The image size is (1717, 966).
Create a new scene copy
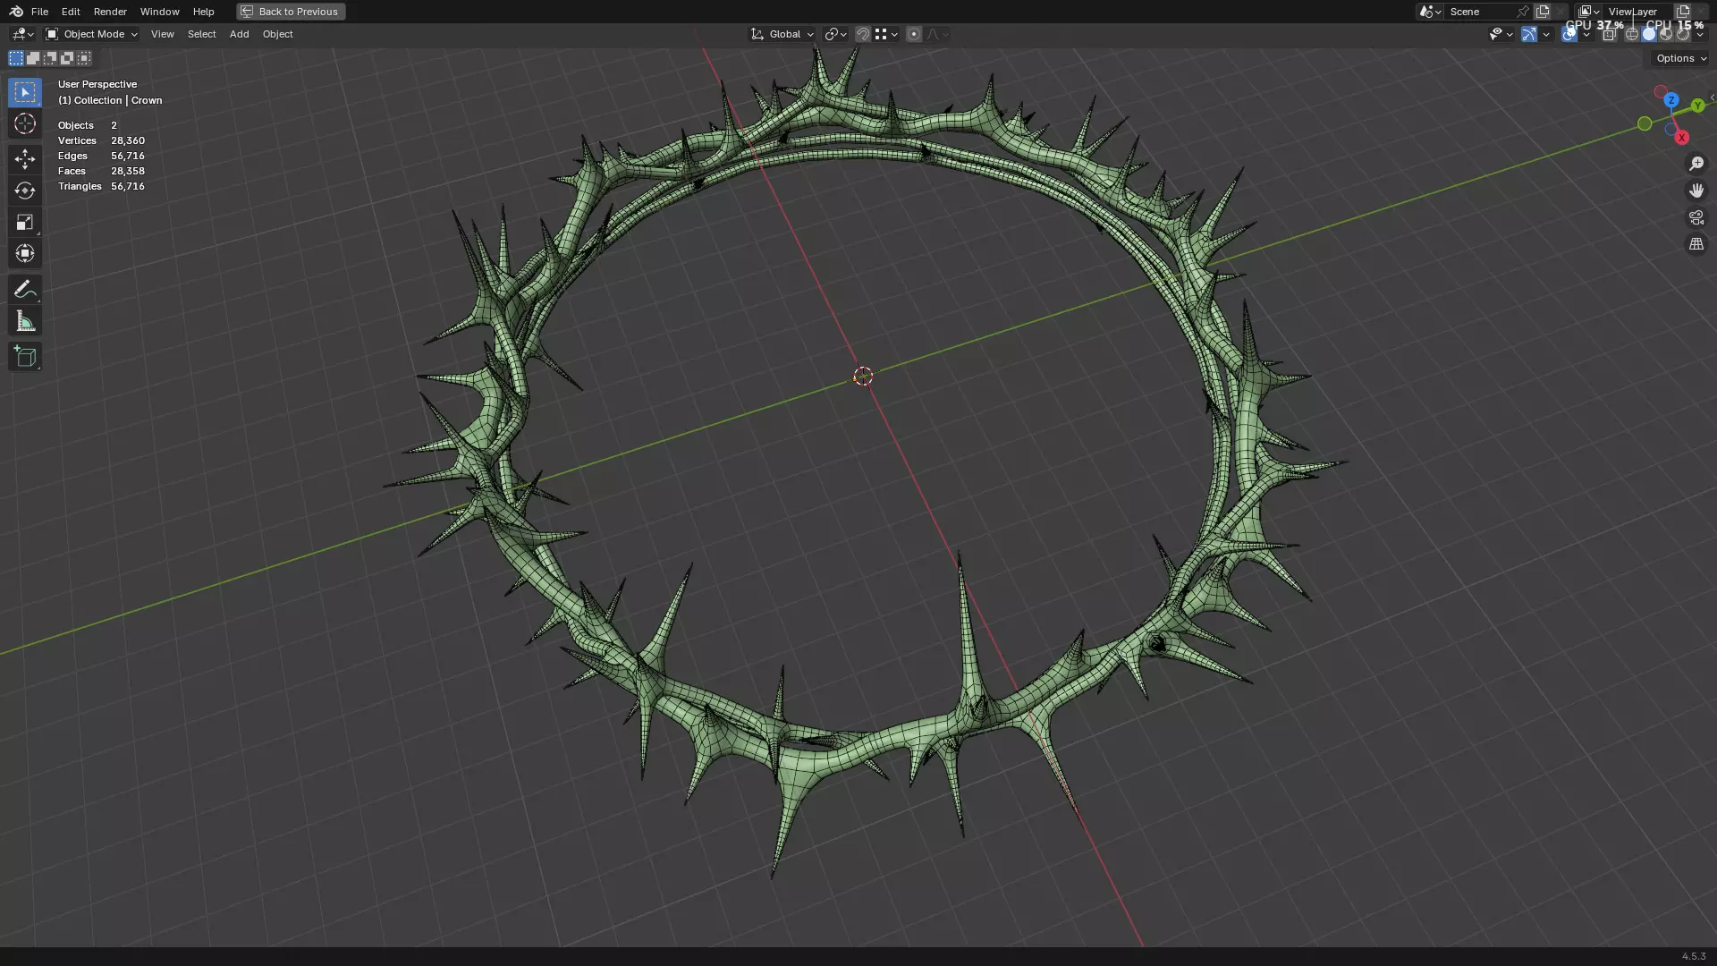(1543, 12)
